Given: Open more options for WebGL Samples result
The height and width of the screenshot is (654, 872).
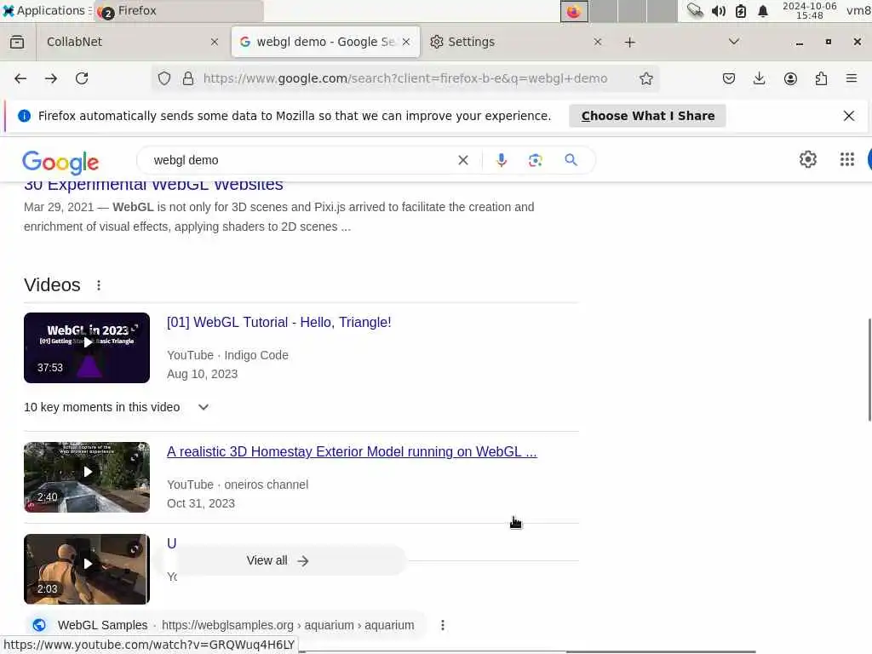Looking at the screenshot, I should tap(443, 625).
